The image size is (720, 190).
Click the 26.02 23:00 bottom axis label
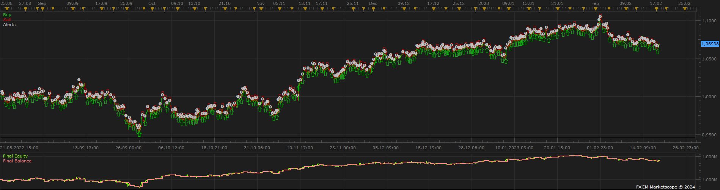686,148
